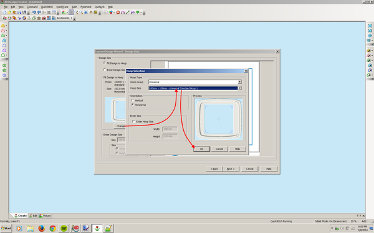The width and height of the screenshot is (374, 233).
Task: Click the blue globe icon in left panel
Action: coord(4,75)
